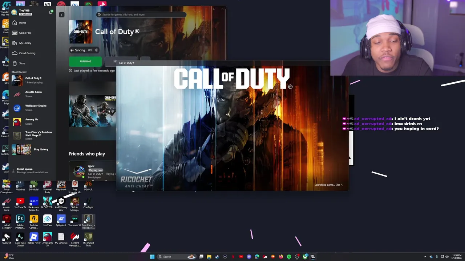Open Among Us 3D desktop shortcut

pos(48,240)
